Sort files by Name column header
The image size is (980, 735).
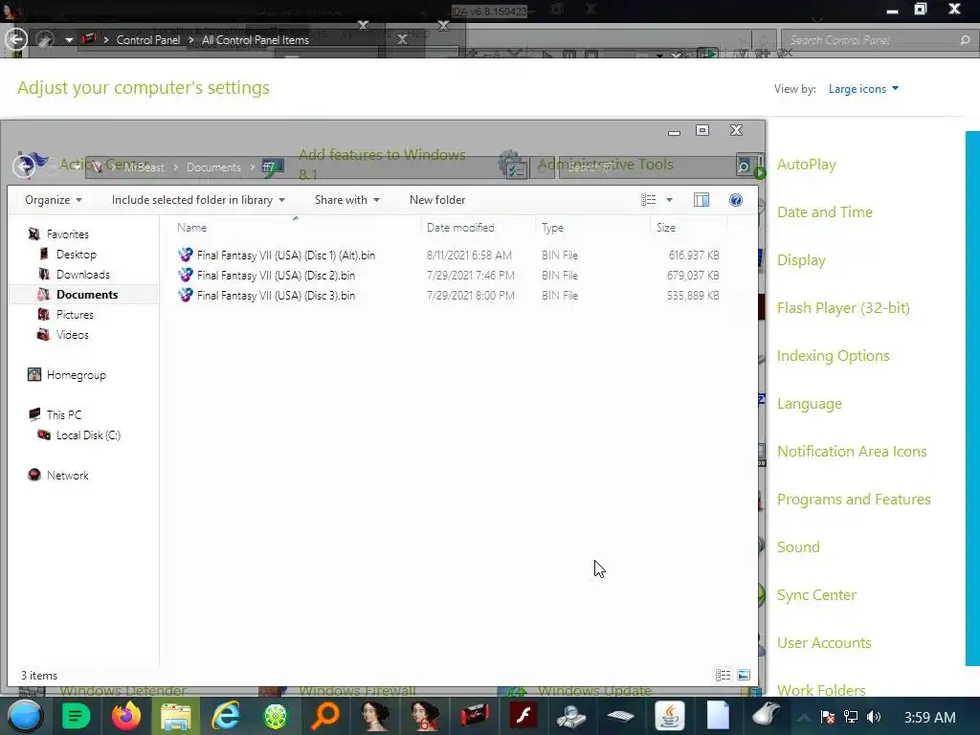coord(191,228)
